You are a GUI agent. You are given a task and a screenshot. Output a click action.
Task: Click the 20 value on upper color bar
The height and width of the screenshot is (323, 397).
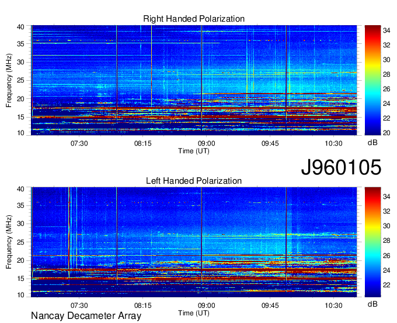pyautogui.click(x=386, y=133)
